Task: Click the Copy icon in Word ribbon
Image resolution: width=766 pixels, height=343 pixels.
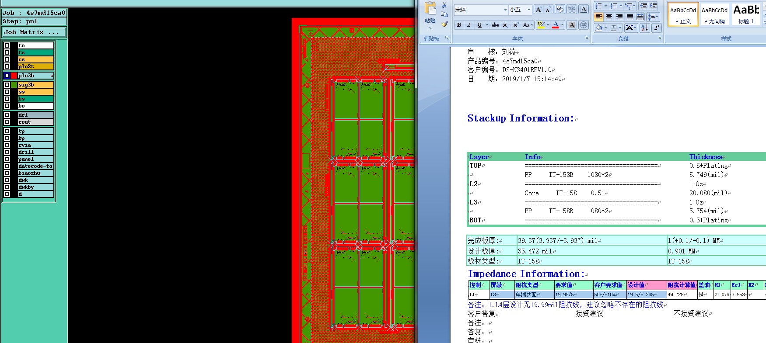Action: 444,14
